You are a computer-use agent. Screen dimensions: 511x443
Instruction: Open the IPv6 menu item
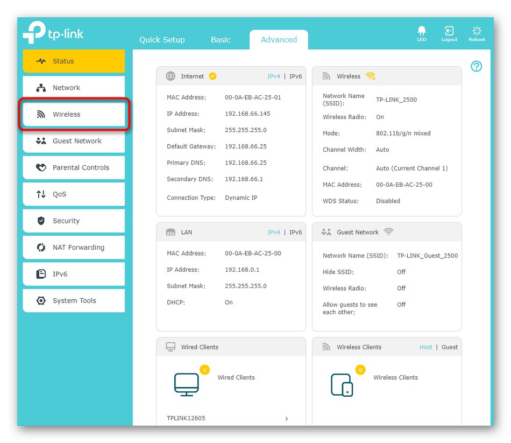[74, 274]
